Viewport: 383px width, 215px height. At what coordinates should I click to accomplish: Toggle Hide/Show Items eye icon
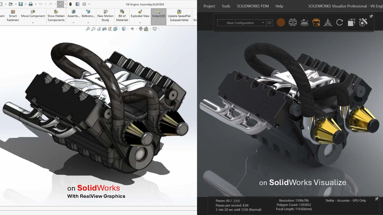tap(132, 29)
